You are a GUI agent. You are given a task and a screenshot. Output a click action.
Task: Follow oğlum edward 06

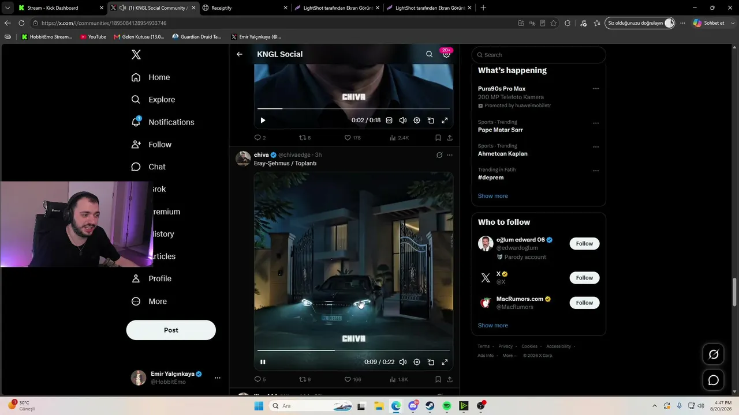pos(584,244)
